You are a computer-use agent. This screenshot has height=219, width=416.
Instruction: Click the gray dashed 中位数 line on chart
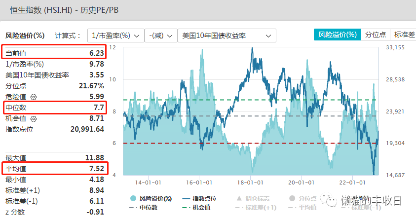(x=250, y=116)
